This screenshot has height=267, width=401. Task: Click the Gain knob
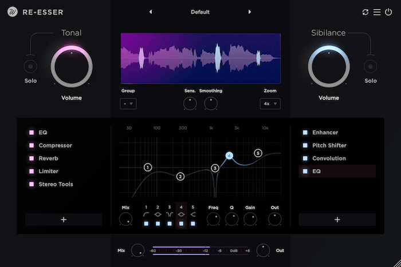[250, 220]
